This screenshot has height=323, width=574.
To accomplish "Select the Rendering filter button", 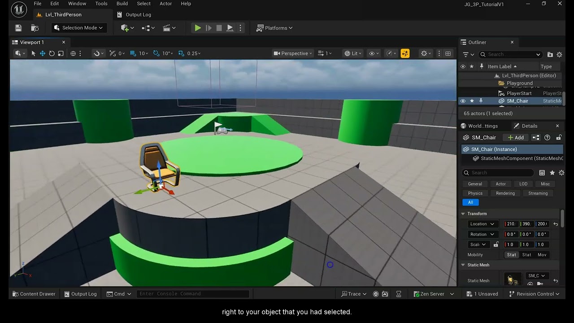I will click(x=505, y=193).
